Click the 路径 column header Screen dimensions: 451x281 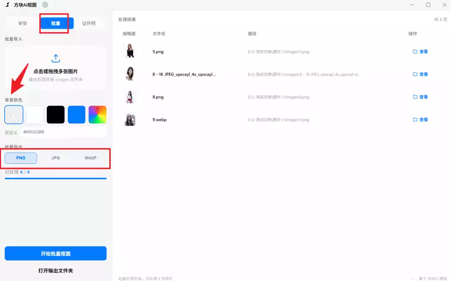point(252,34)
